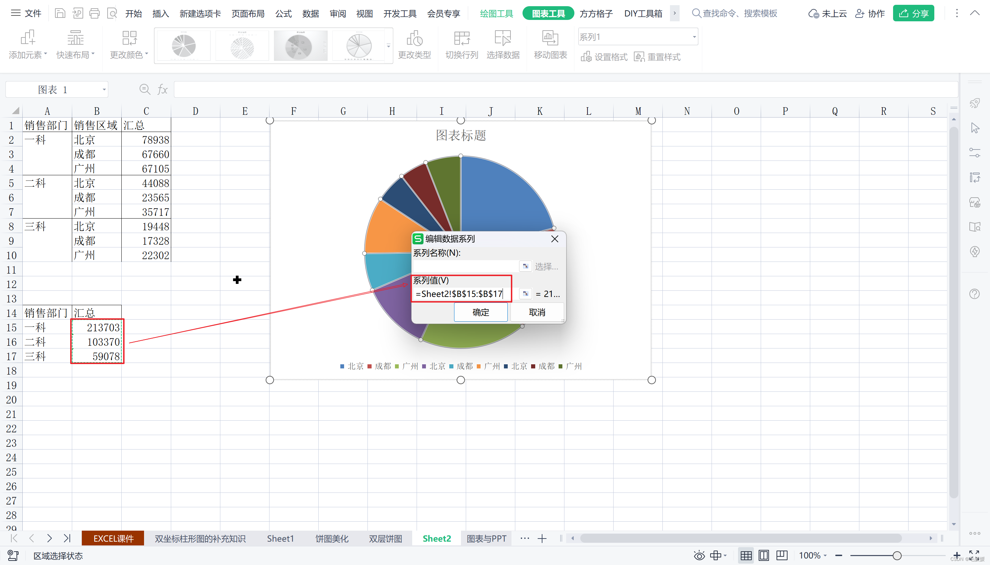Click the Move Chart (移动图表) icon
This screenshot has height=565, width=990.
tap(550, 39)
